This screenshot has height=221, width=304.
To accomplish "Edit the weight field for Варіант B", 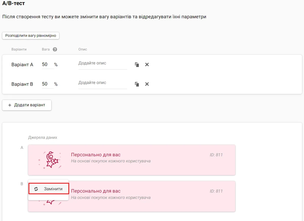I will point(48,84).
